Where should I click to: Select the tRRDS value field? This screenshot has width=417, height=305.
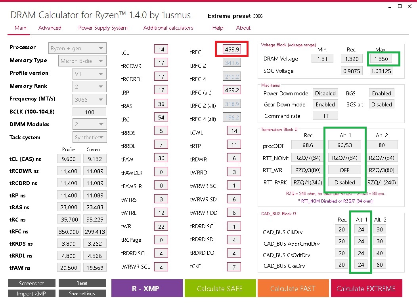(161, 131)
